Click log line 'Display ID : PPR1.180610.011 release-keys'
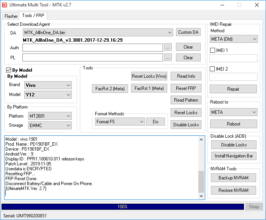The image size is (266, 220). click(45, 159)
